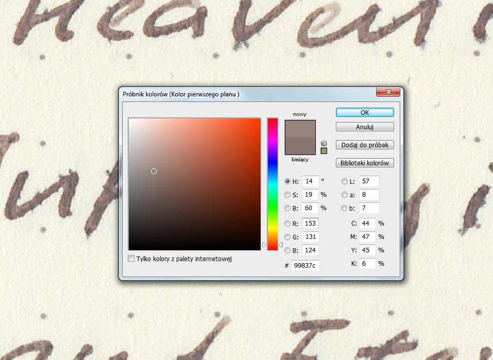The width and height of the screenshot is (493, 360).
Task: Enable 'Tylko kolory z palety internetowej' checkbox
Action: (x=131, y=259)
